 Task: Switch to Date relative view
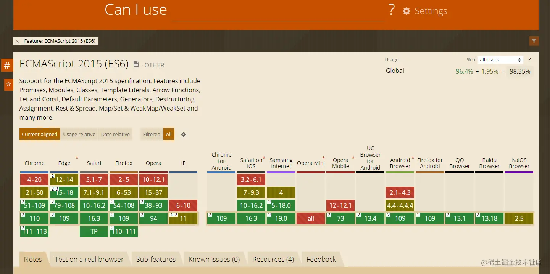(x=115, y=134)
